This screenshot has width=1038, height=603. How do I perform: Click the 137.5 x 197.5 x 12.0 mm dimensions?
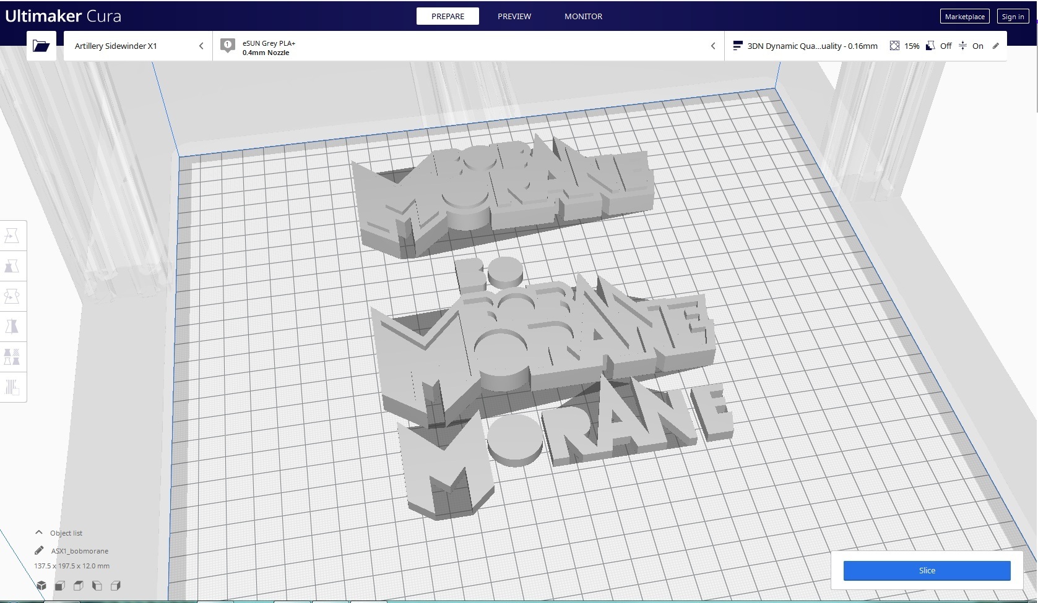72,566
